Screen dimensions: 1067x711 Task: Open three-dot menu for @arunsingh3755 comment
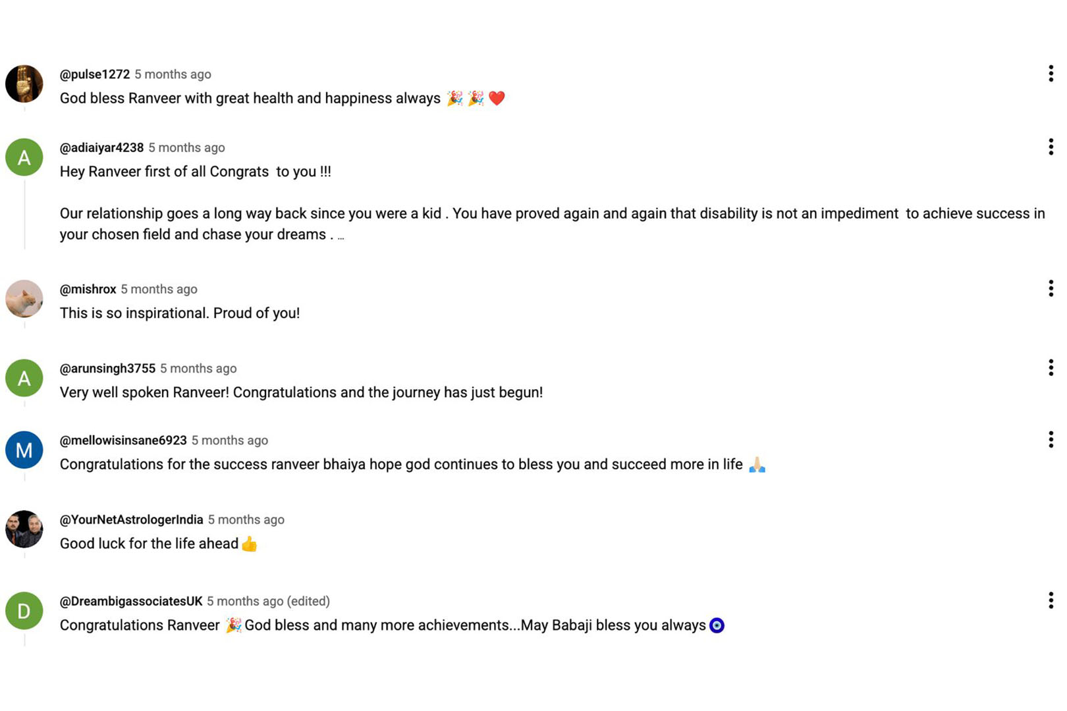coord(1051,367)
